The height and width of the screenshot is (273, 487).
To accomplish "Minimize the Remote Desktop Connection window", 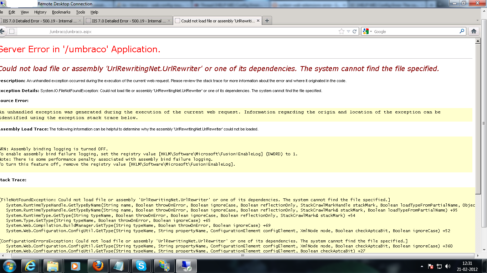I will (x=454, y=3).
